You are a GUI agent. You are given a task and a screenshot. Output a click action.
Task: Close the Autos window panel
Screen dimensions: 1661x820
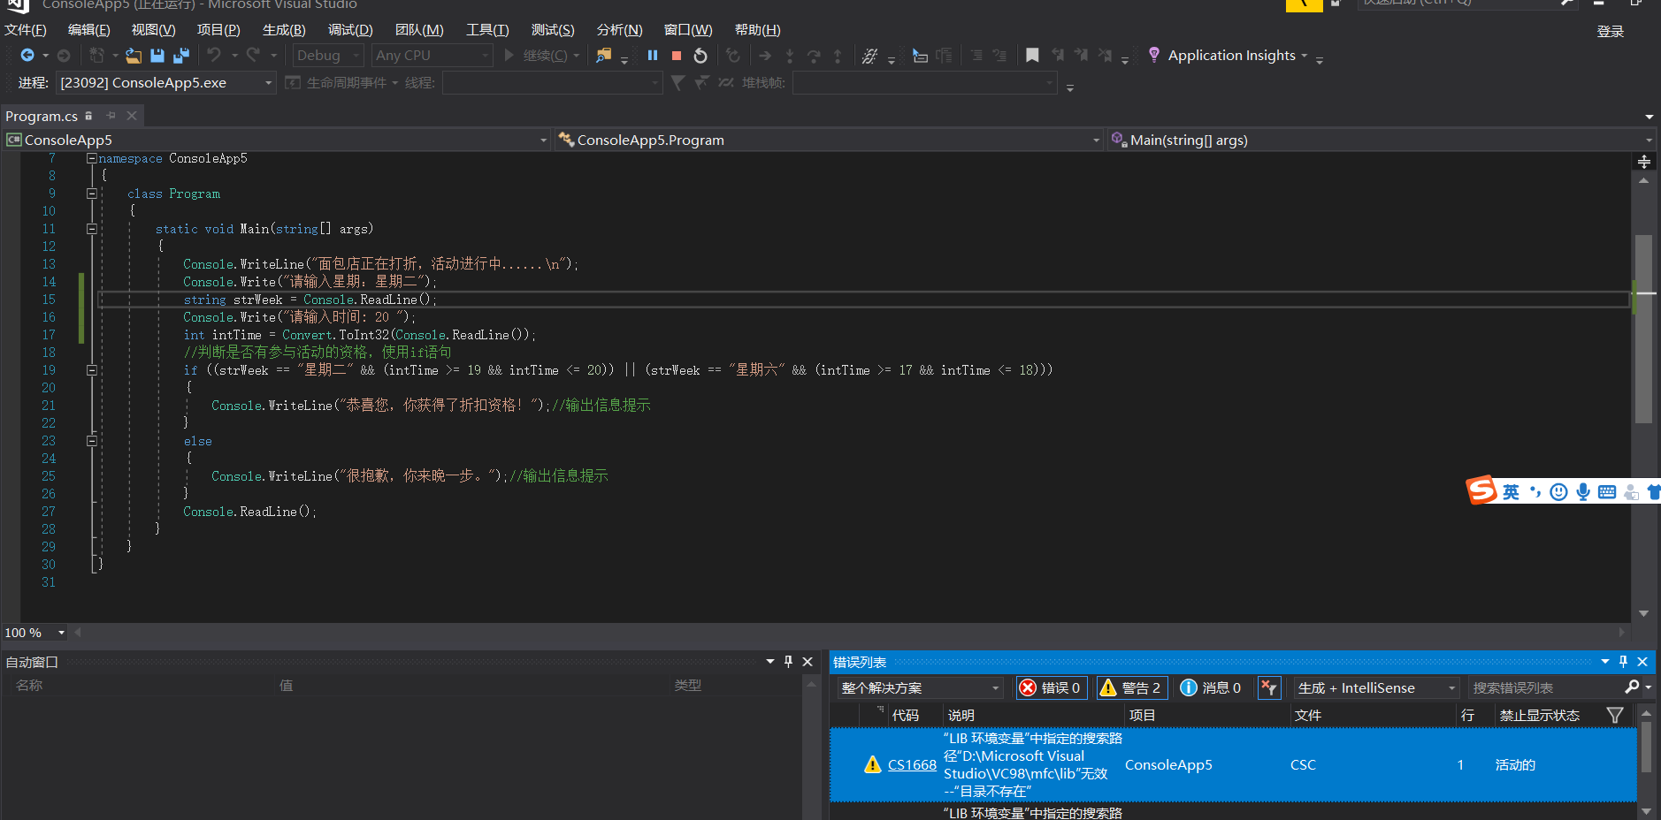(808, 661)
